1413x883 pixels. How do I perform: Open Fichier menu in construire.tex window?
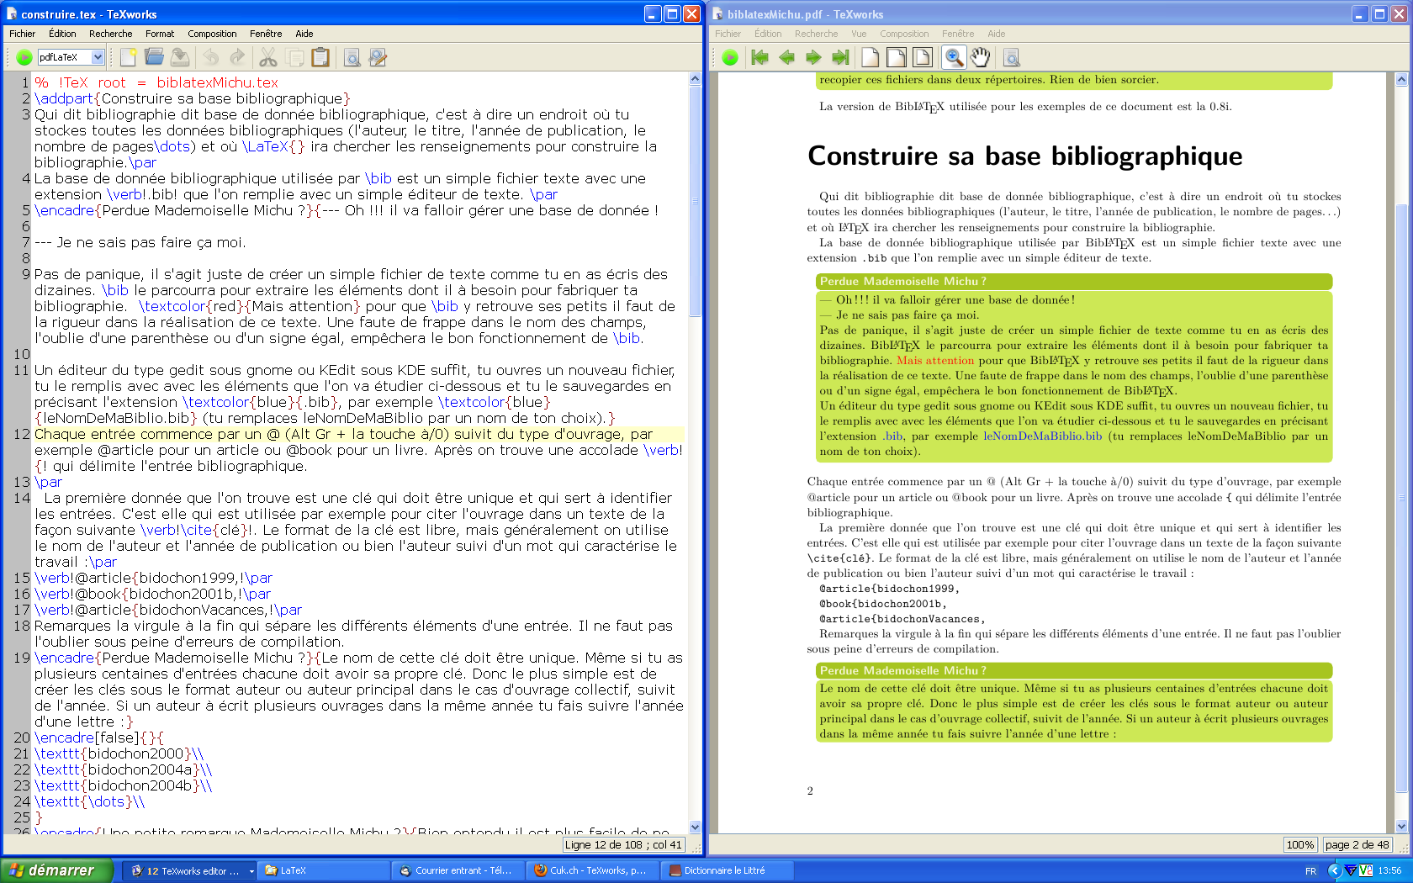pyautogui.click(x=22, y=34)
